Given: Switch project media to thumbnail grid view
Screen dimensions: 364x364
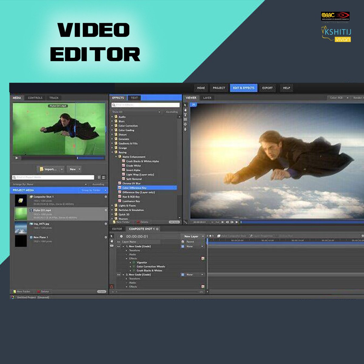Looking at the screenshot, I should coord(104,177).
